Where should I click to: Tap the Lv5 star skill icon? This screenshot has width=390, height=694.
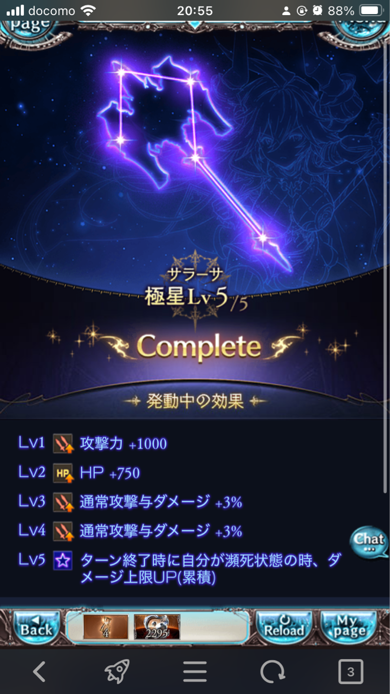click(x=63, y=561)
